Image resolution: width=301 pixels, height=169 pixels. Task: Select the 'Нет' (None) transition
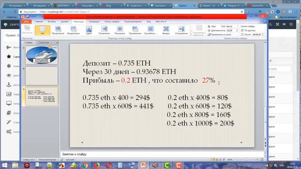pos(43,30)
